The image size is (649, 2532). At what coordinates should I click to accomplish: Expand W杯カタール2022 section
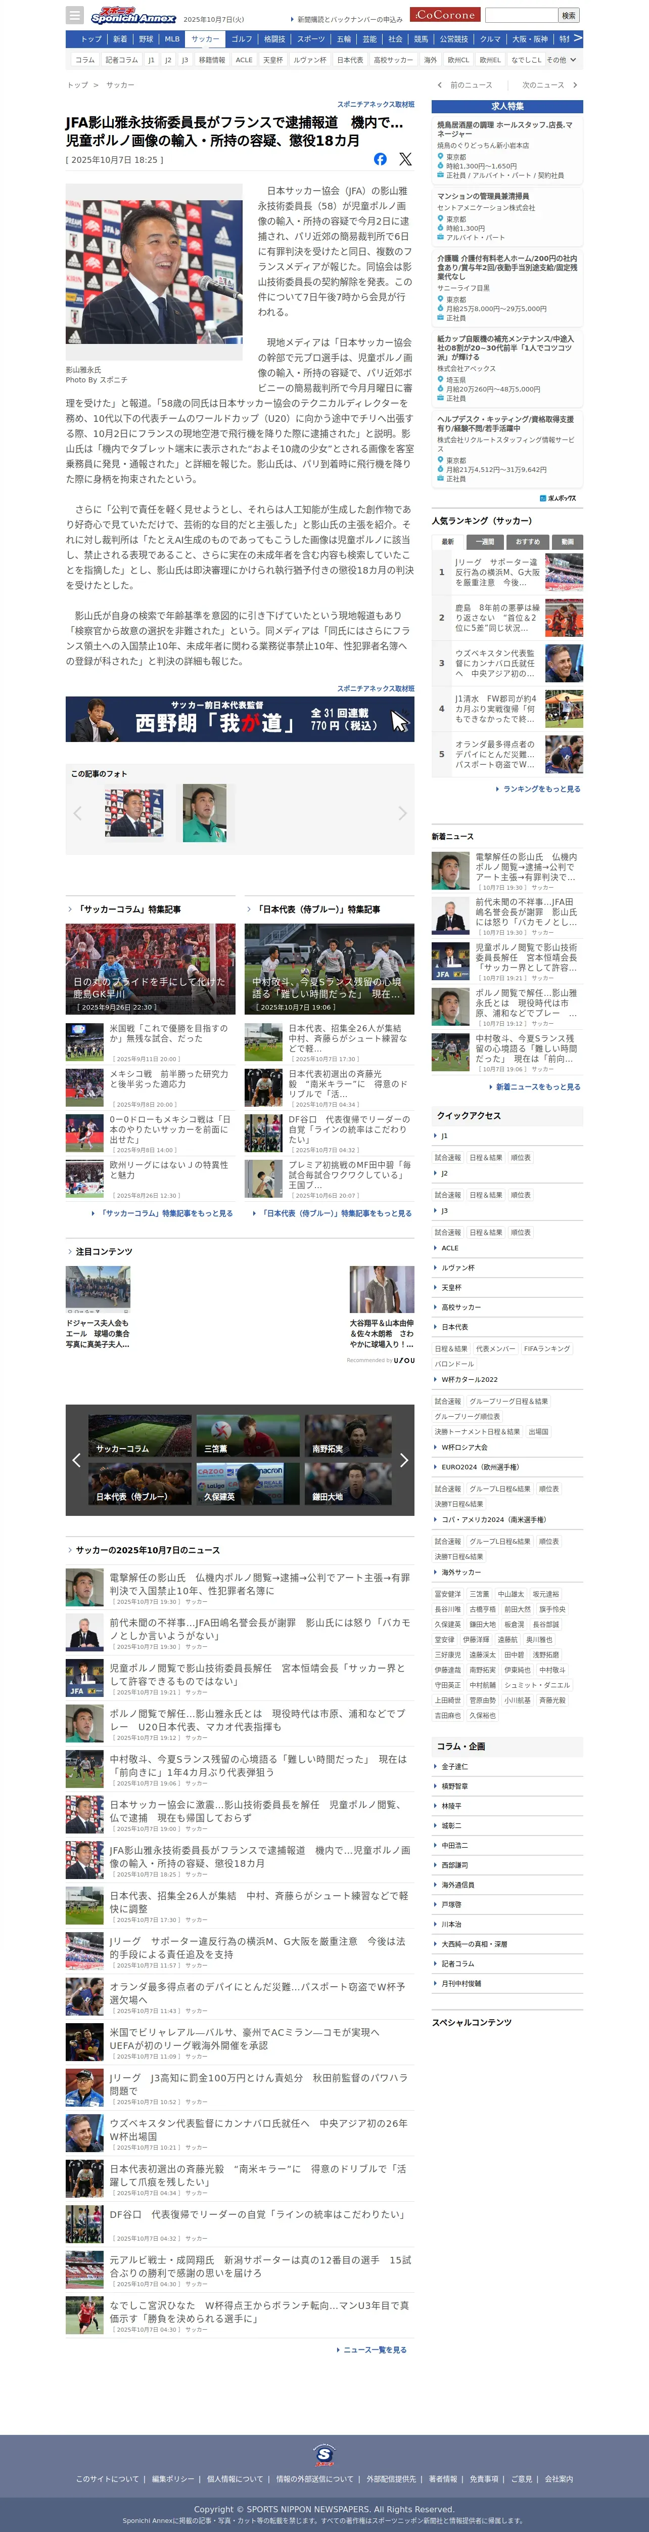pos(506,1379)
